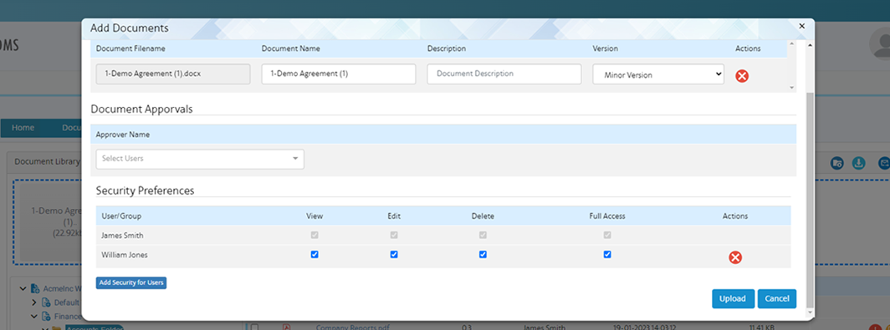This screenshot has height=330, width=890.
Task: Uncheck Delete permission for William Jones
Action: [x=483, y=255]
